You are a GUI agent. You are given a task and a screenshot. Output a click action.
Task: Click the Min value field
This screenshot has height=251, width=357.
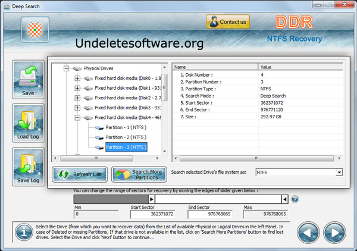pyautogui.click(x=96, y=214)
